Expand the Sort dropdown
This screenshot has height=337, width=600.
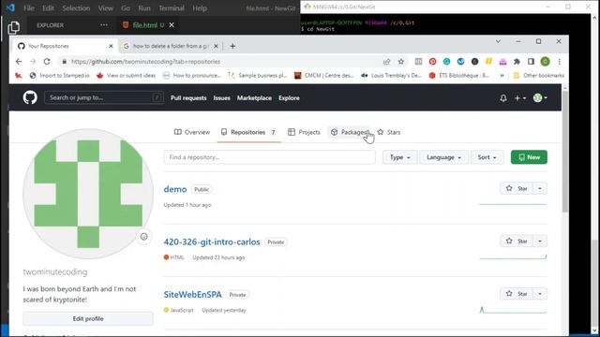click(x=487, y=157)
